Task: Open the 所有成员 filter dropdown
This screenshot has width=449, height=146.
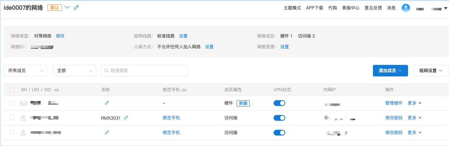Action: coord(25,71)
